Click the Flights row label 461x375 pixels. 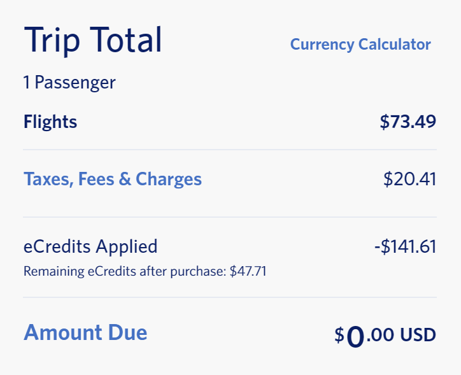pos(50,122)
